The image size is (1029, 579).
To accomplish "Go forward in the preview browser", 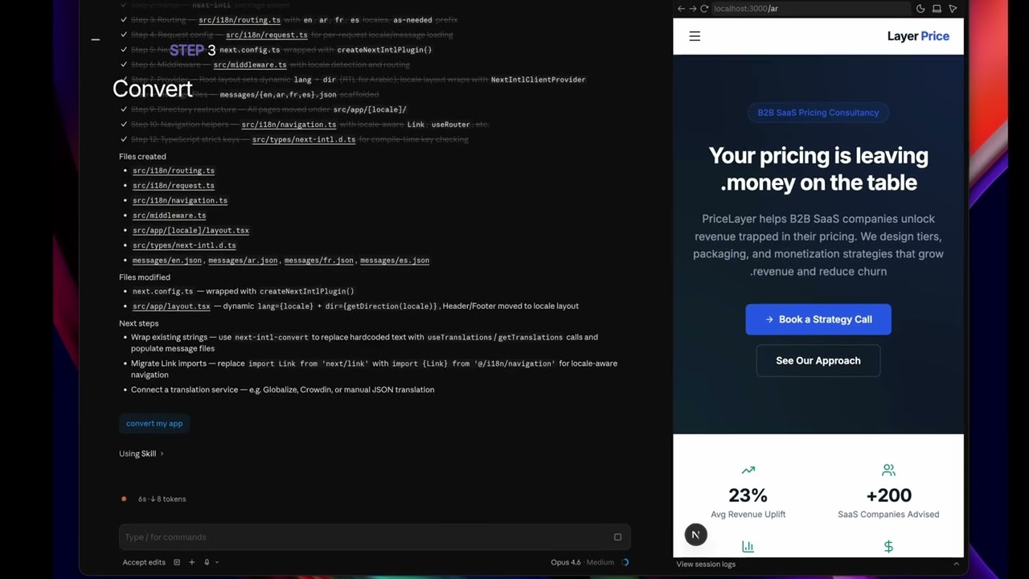I will coord(693,9).
